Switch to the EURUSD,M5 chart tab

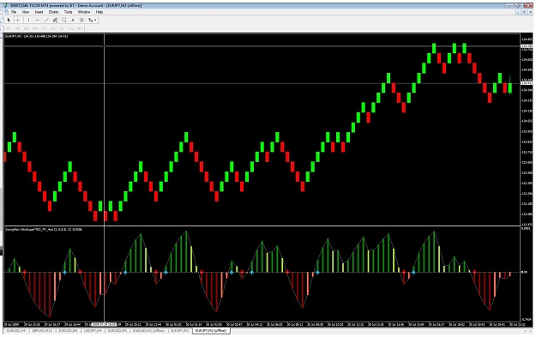click(x=117, y=331)
